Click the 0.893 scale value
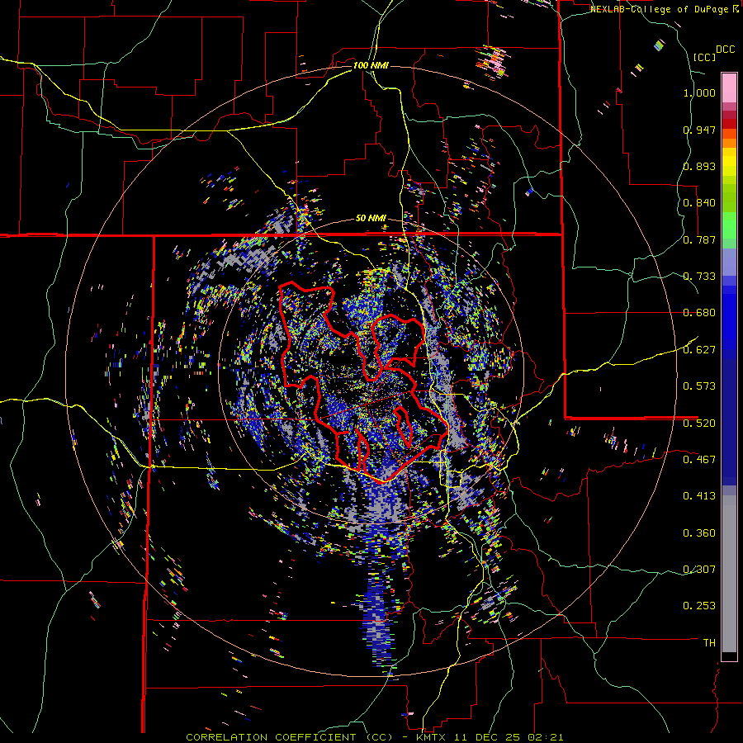743x743 pixels. click(x=699, y=166)
